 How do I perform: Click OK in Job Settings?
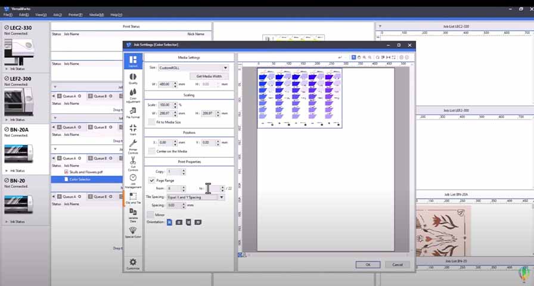(x=368, y=265)
